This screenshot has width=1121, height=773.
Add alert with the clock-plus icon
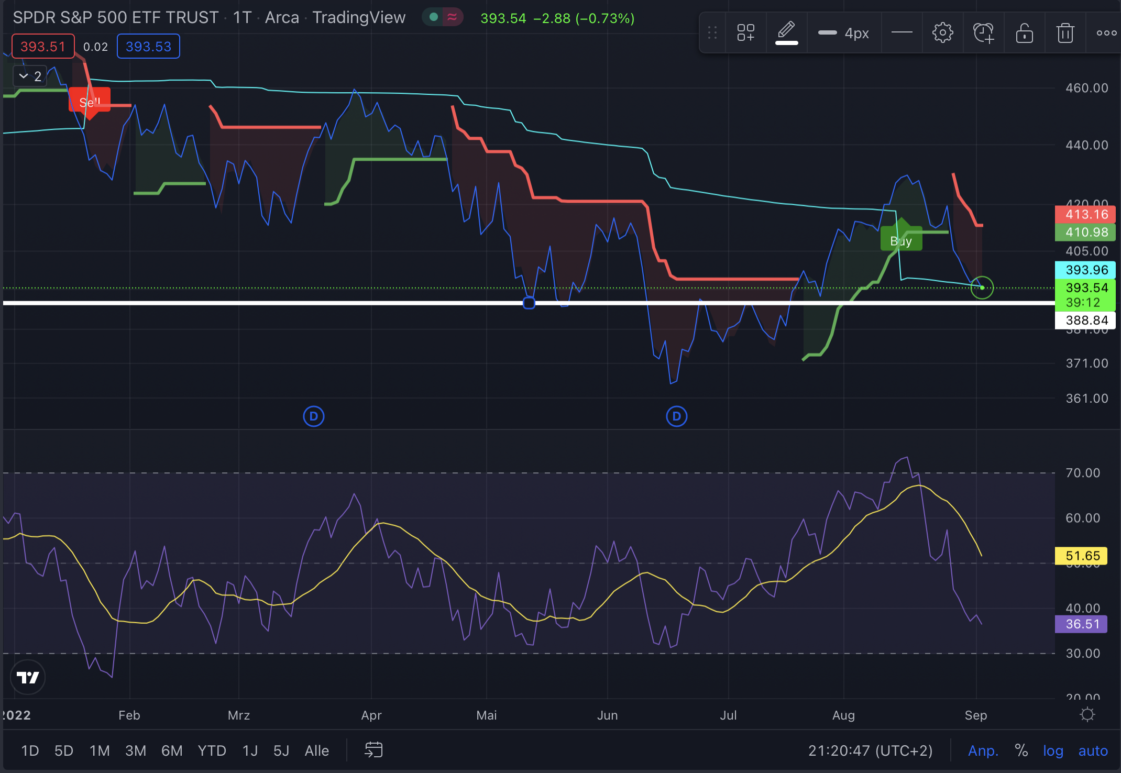(x=983, y=33)
